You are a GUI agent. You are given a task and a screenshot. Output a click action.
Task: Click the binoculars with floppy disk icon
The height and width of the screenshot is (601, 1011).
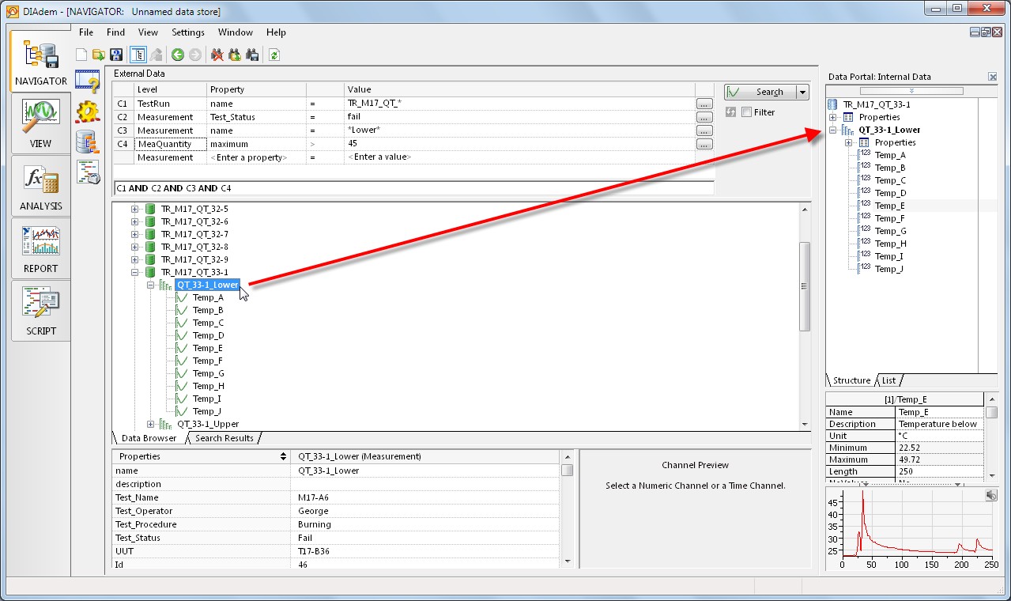252,55
